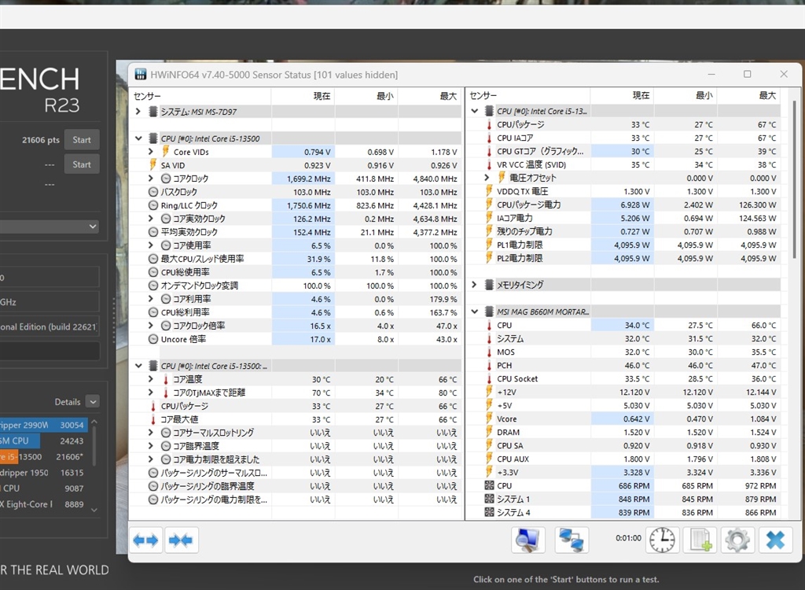Expand the コア温度 row

(150, 378)
